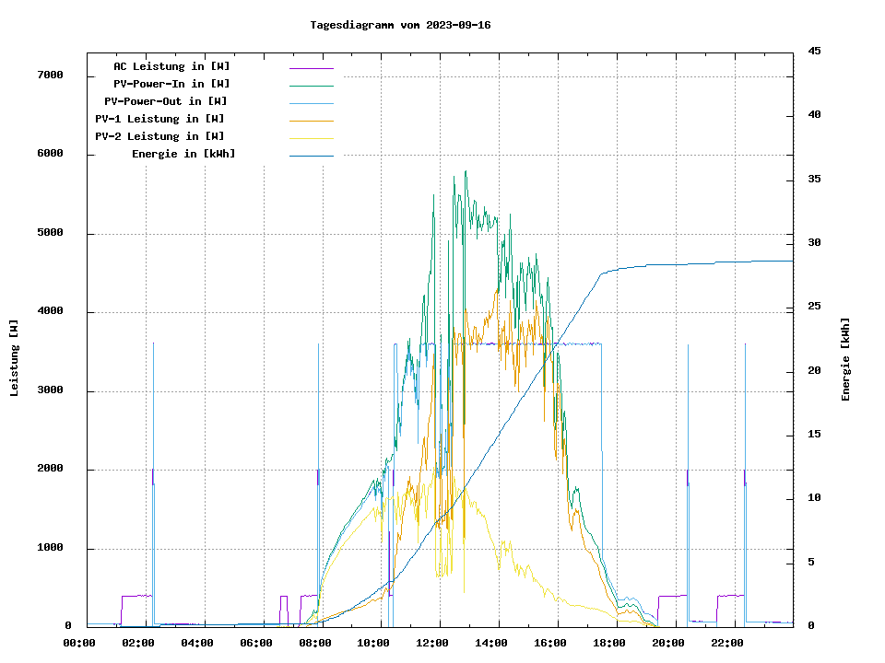Click the chart title Tagesdiagramm vom 2023-09-16

pyautogui.click(x=400, y=25)
